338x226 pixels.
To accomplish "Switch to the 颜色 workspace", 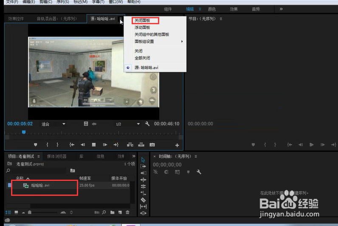I will (212, 9).
